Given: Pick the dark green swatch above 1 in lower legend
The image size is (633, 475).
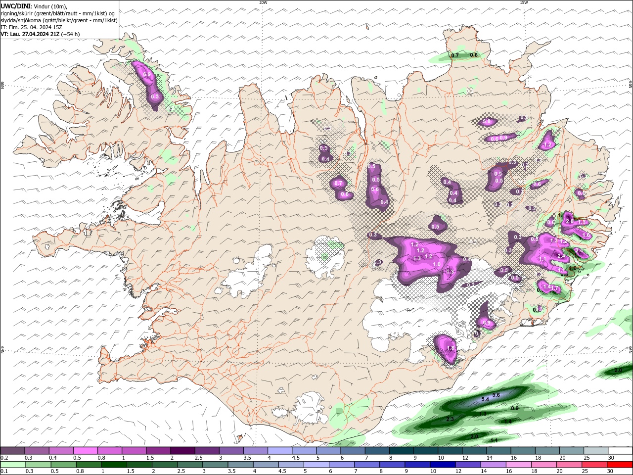Looking at the screenshot, I should click(x=114, y=465).
